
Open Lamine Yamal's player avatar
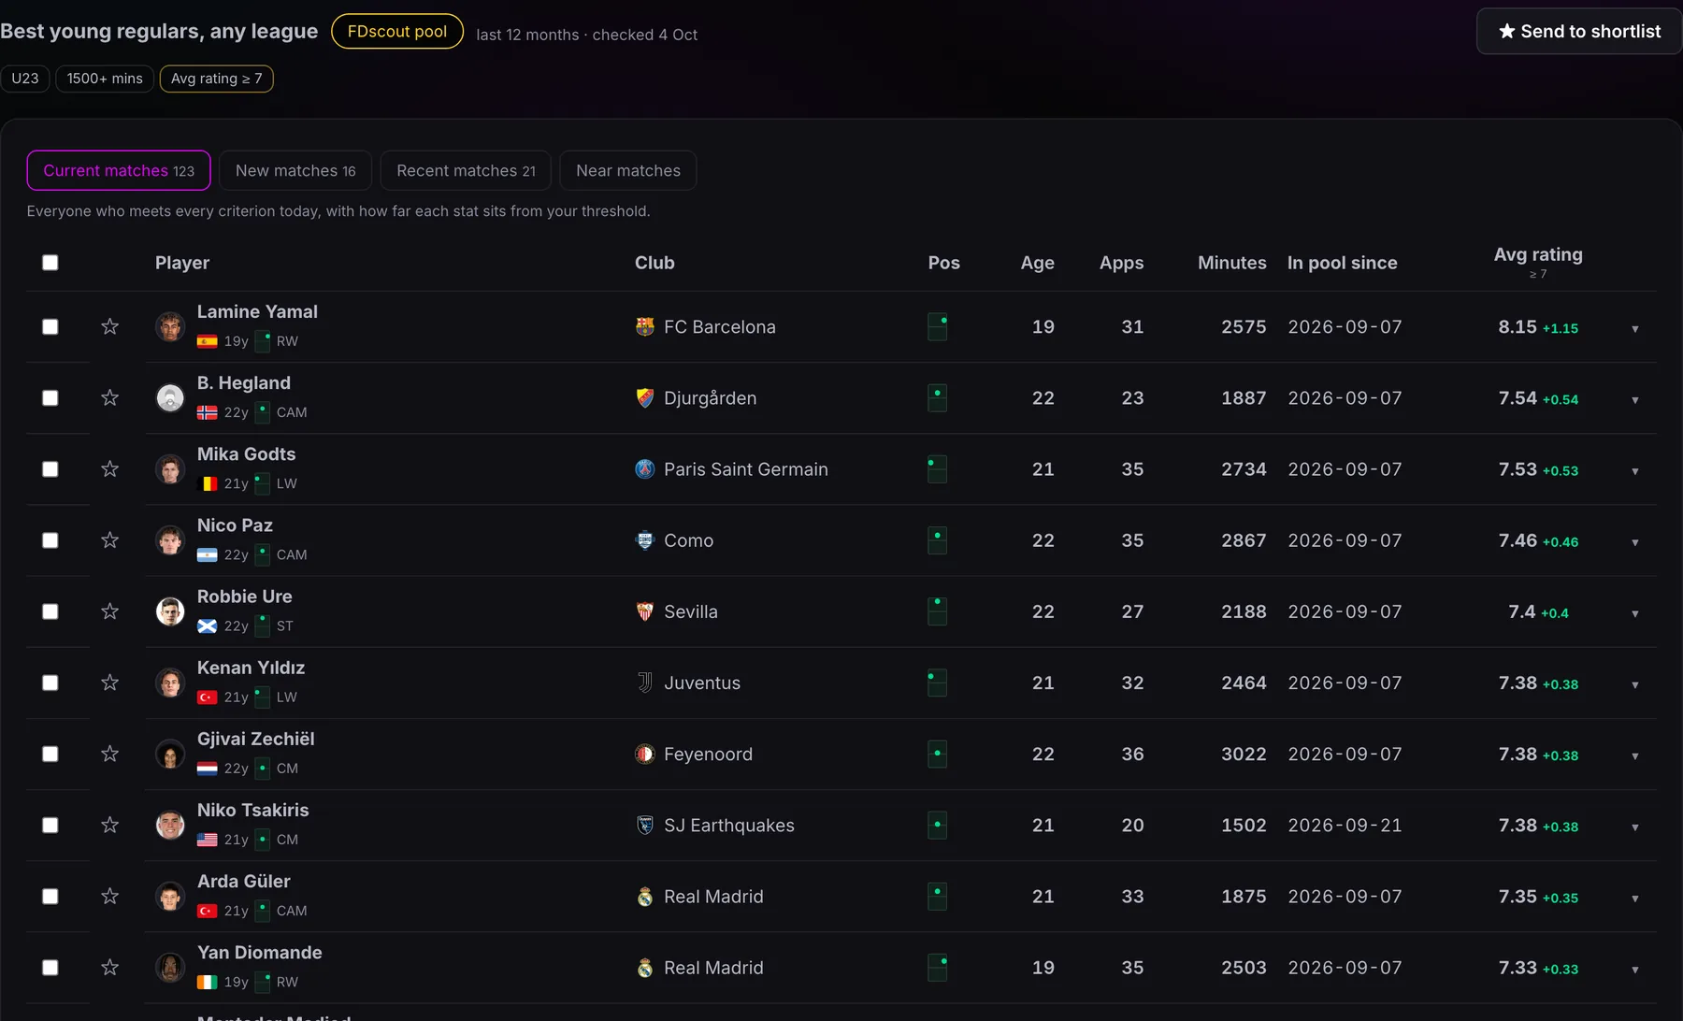[x=170, y=326]
